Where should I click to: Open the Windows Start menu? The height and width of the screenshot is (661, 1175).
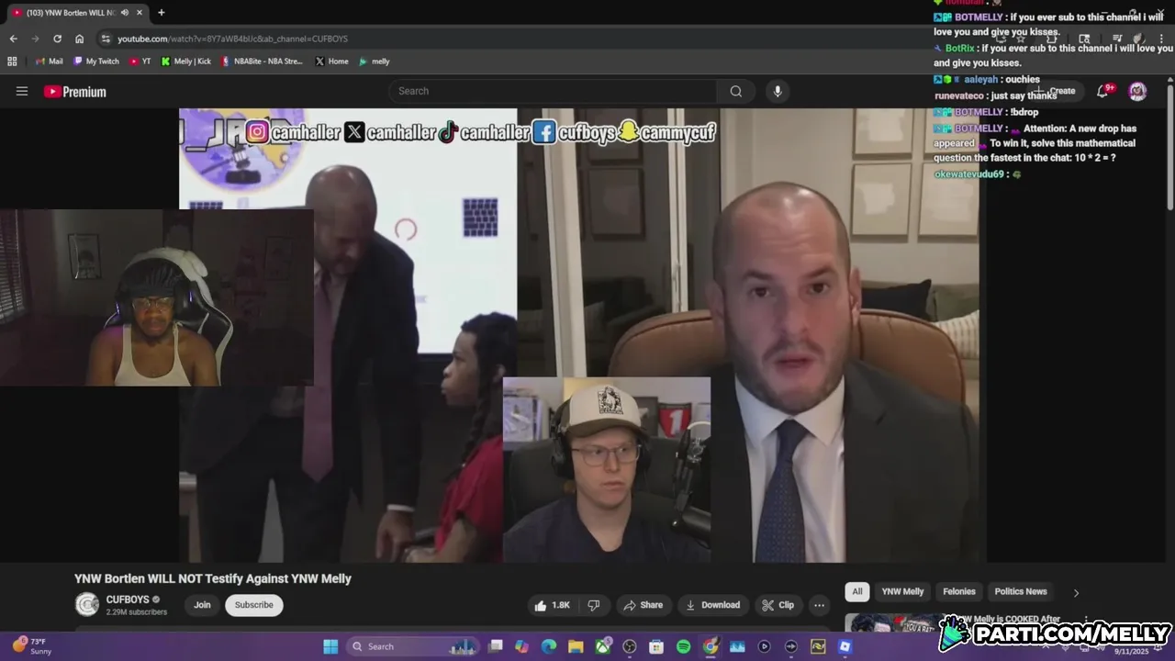click(x=330, y=646)
